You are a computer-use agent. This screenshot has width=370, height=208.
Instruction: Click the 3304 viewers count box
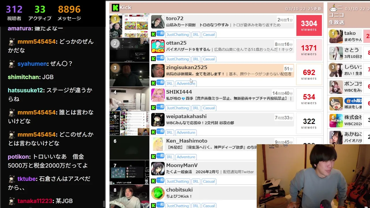point(309,25)
